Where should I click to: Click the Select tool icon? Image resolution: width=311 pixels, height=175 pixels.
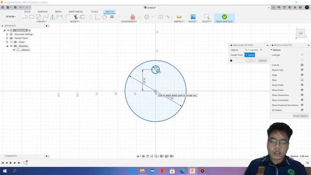point(207,17)
